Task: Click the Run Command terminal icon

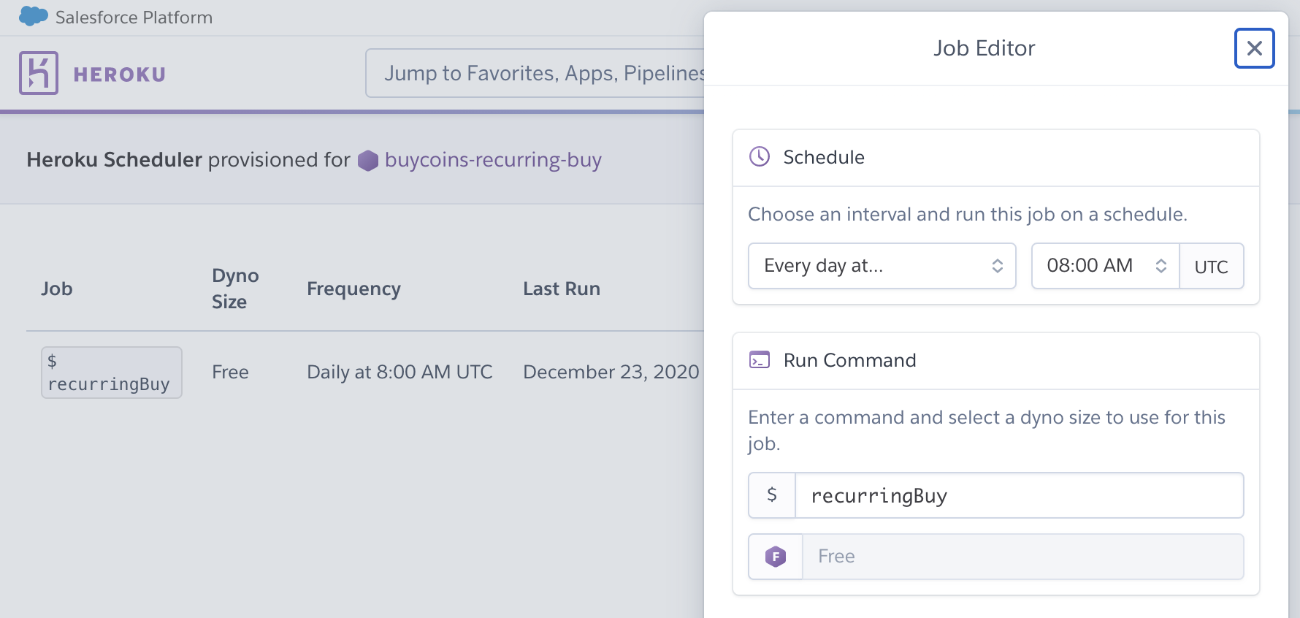Action: pyautogui.click(x=760, y=360)
